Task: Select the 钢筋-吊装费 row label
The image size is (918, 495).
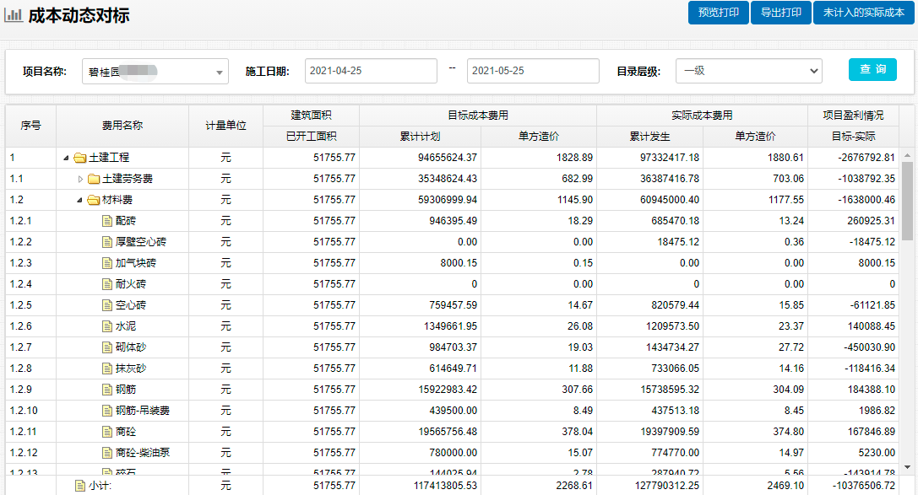Action: click(x=142, y=411)
